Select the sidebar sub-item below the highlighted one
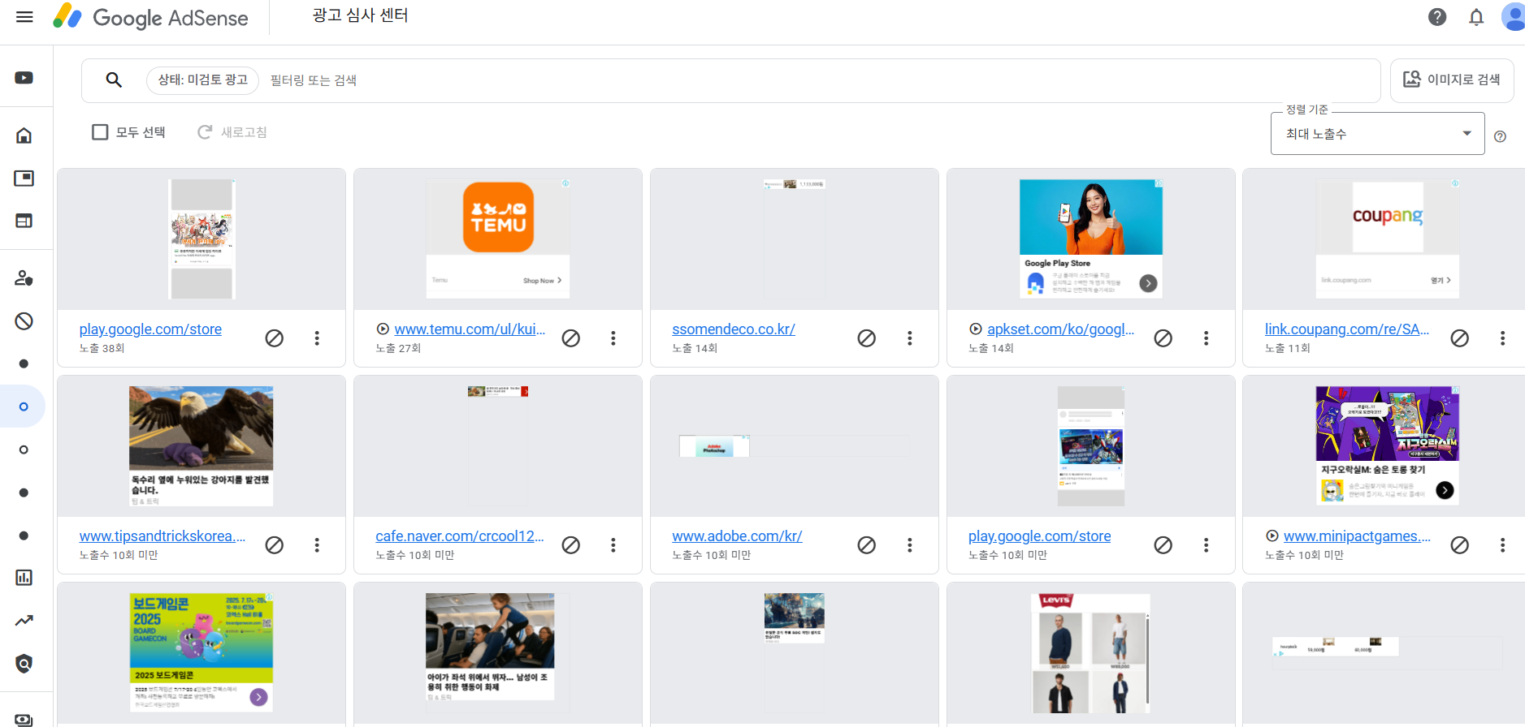The image size is (1525, 727). 24,450
